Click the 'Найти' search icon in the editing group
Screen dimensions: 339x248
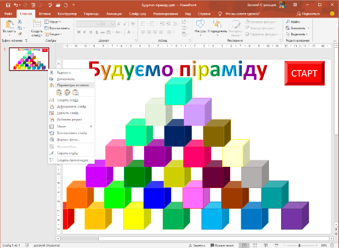(288, 22)
